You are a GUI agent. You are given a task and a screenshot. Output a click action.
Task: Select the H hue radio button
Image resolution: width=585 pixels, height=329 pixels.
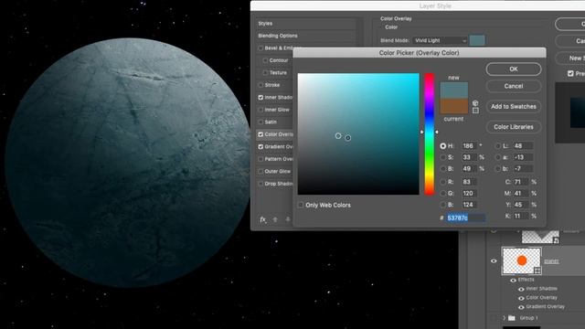pos(442,146)
